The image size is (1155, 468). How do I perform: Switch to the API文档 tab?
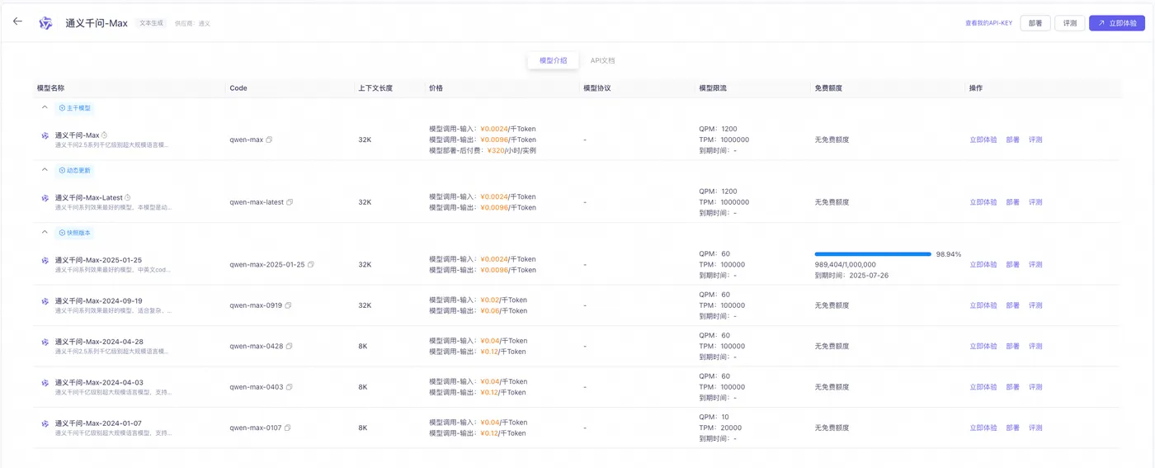(602, 60)
